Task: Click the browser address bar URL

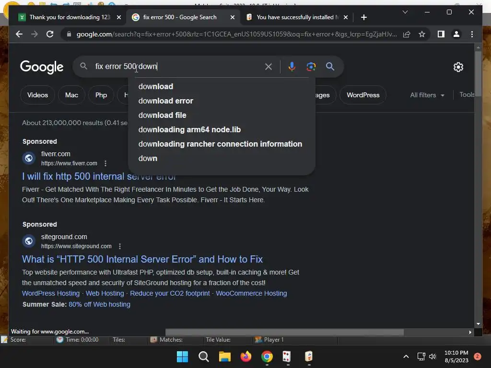Action: tap(237, 34)
